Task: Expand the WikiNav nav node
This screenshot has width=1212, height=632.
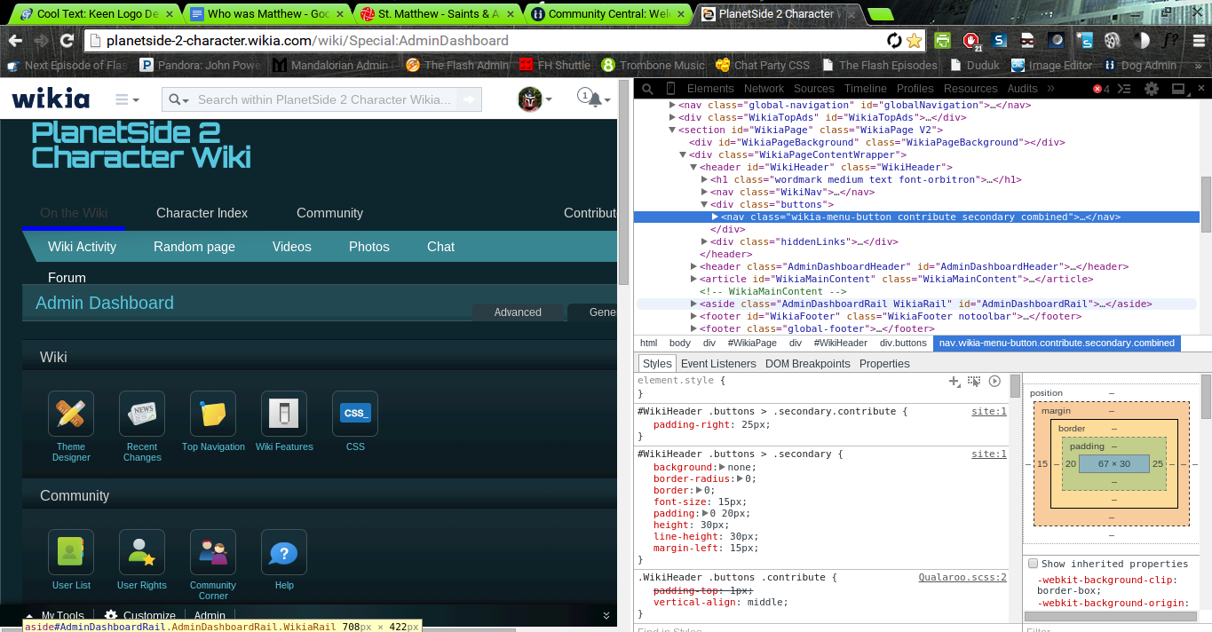Action: point(704,192)
